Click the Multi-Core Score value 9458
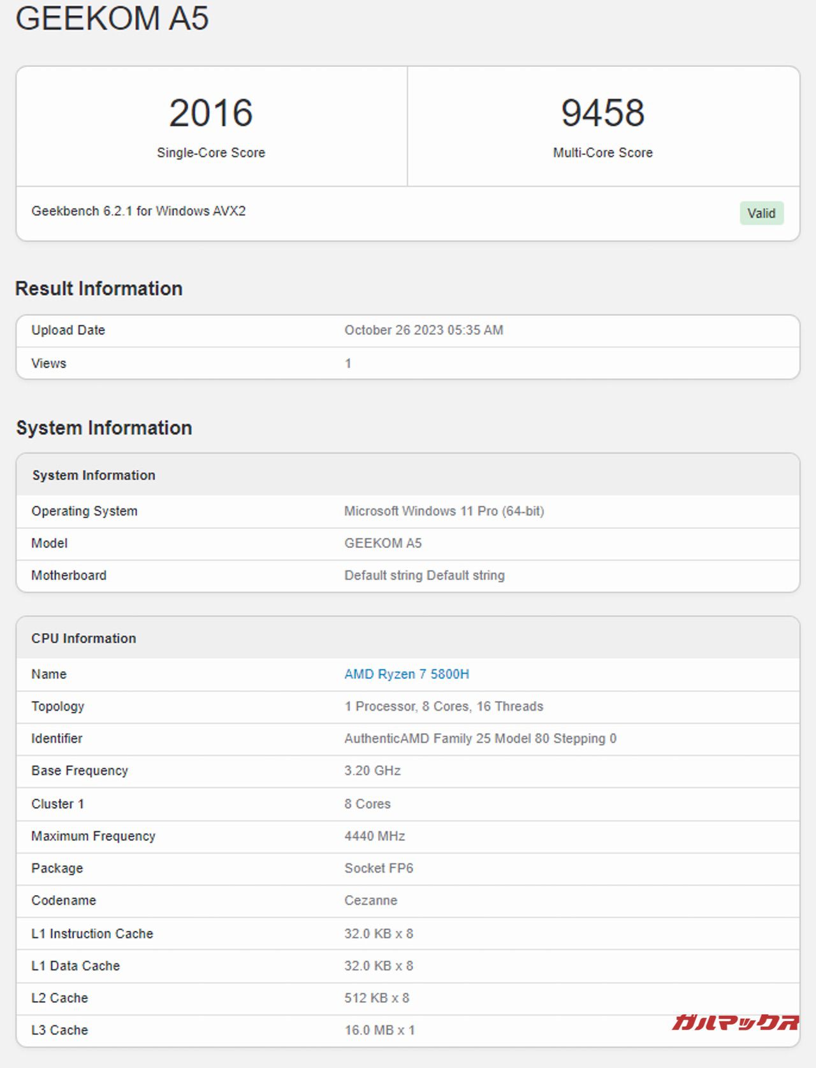The height and width of the screenshot is (1068, 816). pyautogui.click(x=602, y=113)
